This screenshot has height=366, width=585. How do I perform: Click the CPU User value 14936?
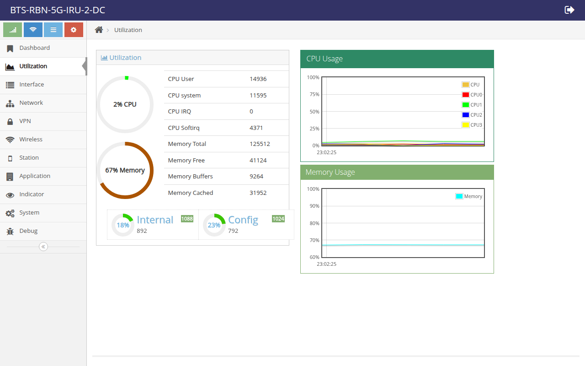258,79
